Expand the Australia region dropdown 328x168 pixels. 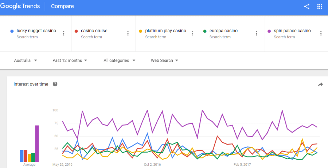tap(26, 60)
